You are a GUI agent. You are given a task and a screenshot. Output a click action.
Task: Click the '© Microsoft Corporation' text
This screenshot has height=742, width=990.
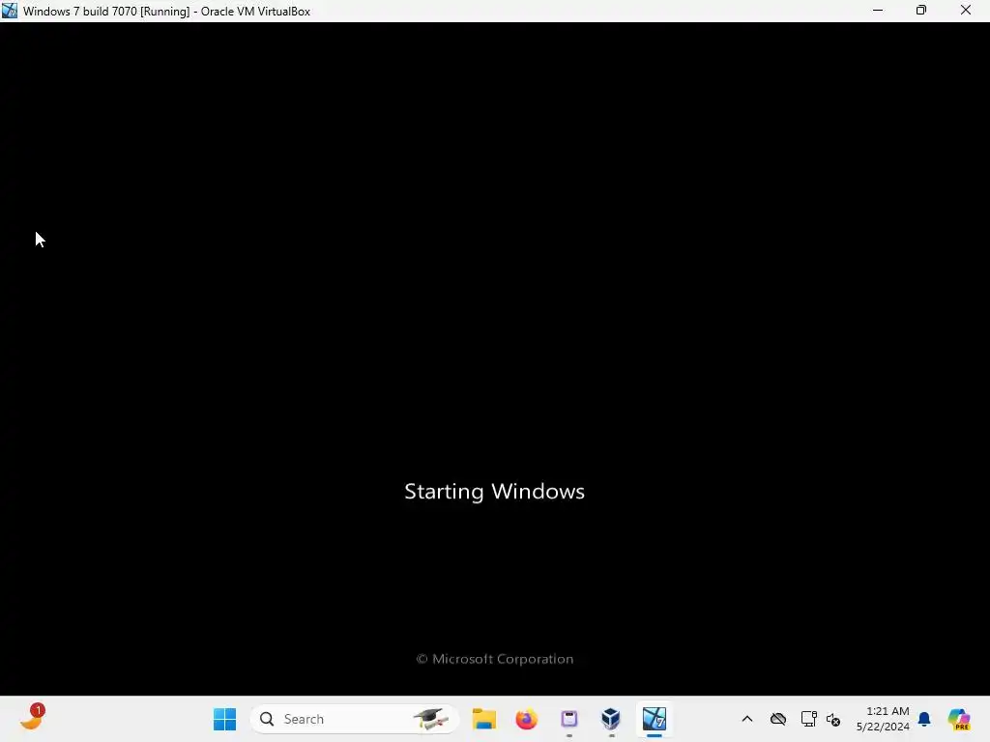click(x=494, y=659)
